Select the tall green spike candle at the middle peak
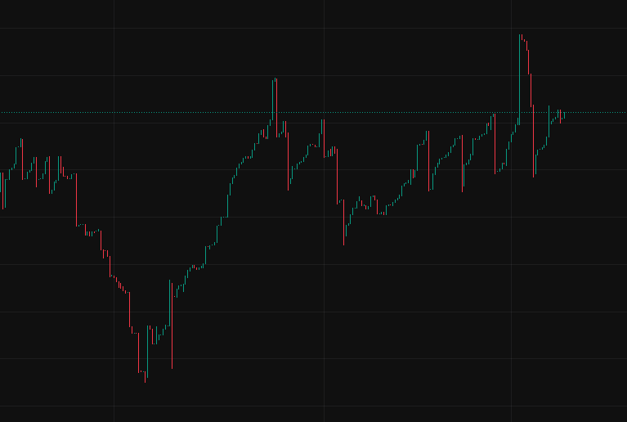Image resolution: width=627 pixels, height=422 pixels. [x=273, y=100]
